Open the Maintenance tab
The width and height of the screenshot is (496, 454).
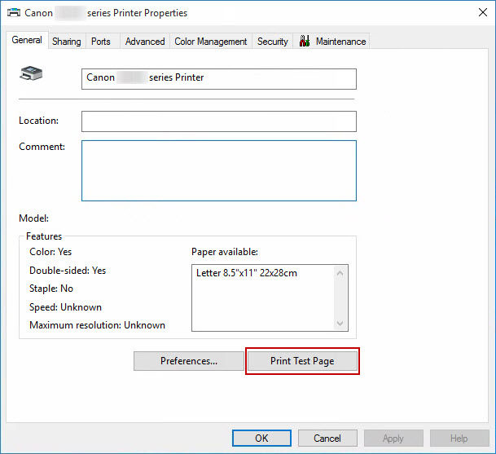[331, 41]
